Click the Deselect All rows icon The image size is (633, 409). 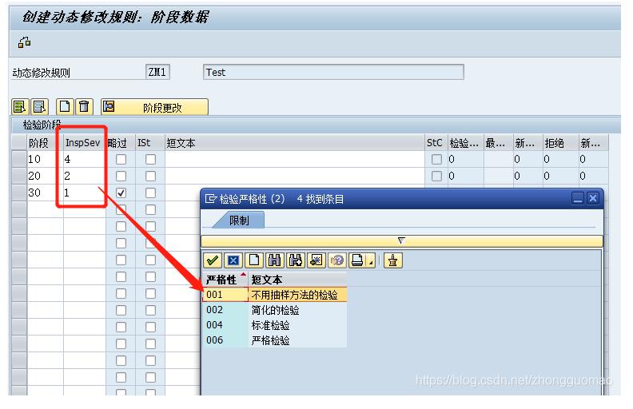point(40,107)
